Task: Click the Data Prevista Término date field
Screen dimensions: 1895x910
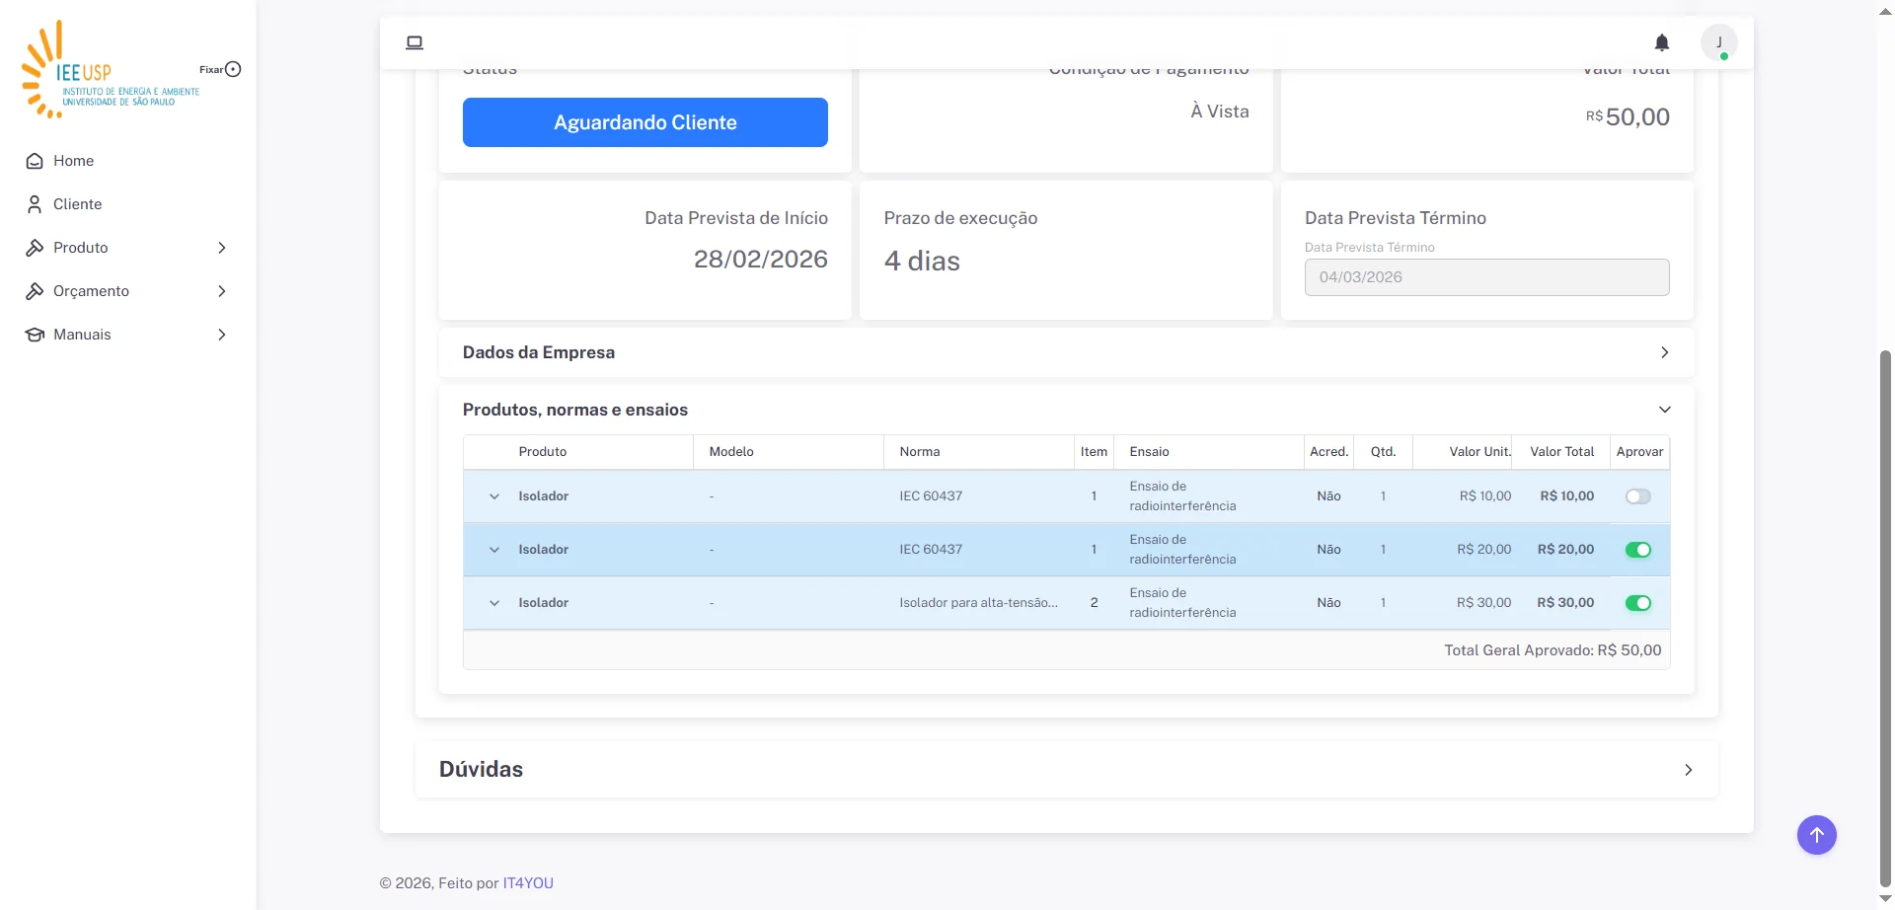Action: point(1486,277)
